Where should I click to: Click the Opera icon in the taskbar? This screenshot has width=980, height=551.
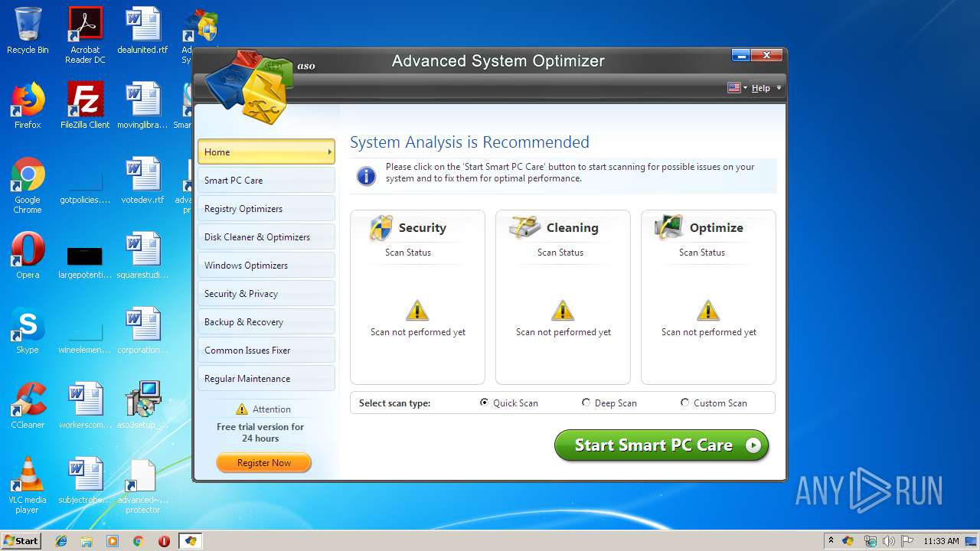pyautogui.click(x=164, y=541)
